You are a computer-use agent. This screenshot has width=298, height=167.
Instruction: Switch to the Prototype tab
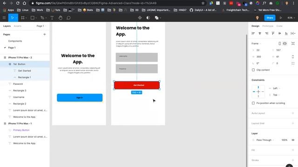click(x=268, y=26)
